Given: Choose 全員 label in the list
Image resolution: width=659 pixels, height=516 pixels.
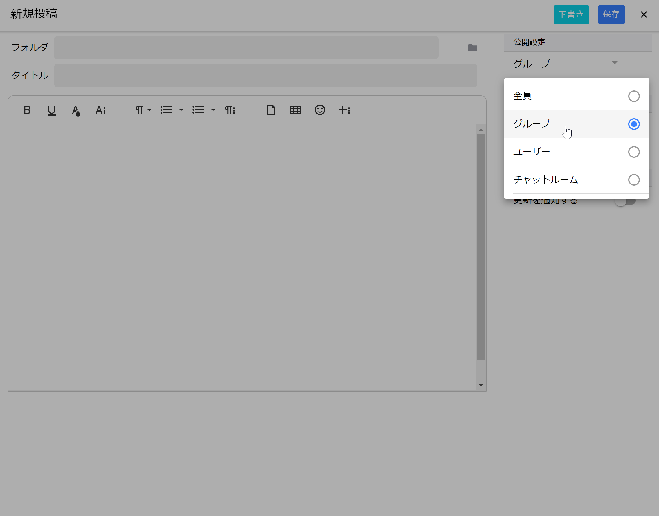Looking at the screenshot, I should click(522, 96).
